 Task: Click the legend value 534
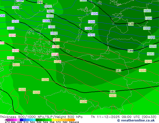click(39, 122)
